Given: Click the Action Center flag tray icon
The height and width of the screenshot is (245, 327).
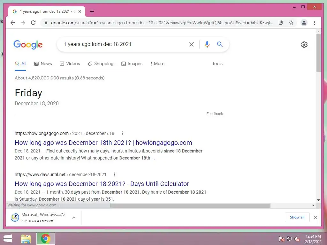Looking at the screenshot, I should pyautogui.click(x=281, y=239).
